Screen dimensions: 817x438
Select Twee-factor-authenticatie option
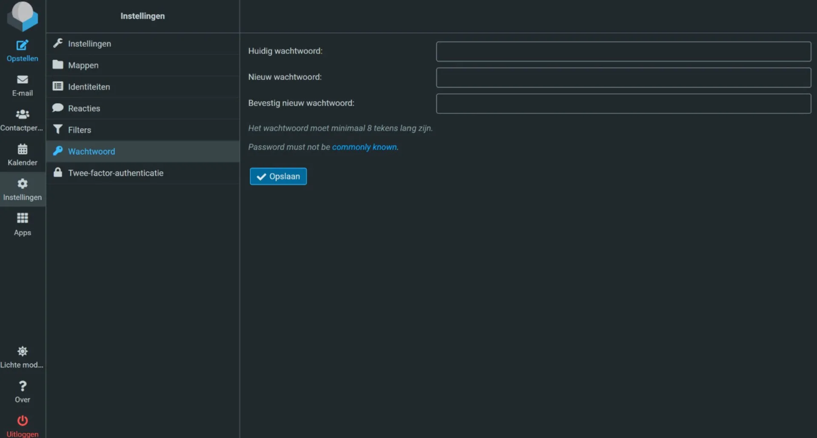pyautogui.click(x=115, y=173)
